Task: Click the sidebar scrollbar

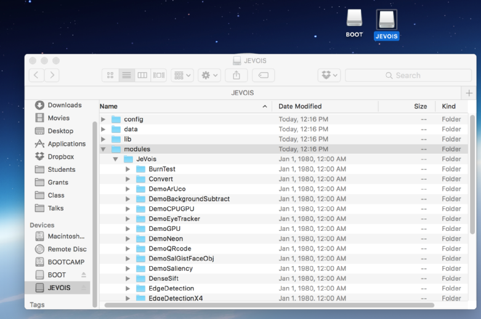Action: [x=94, y=214]
